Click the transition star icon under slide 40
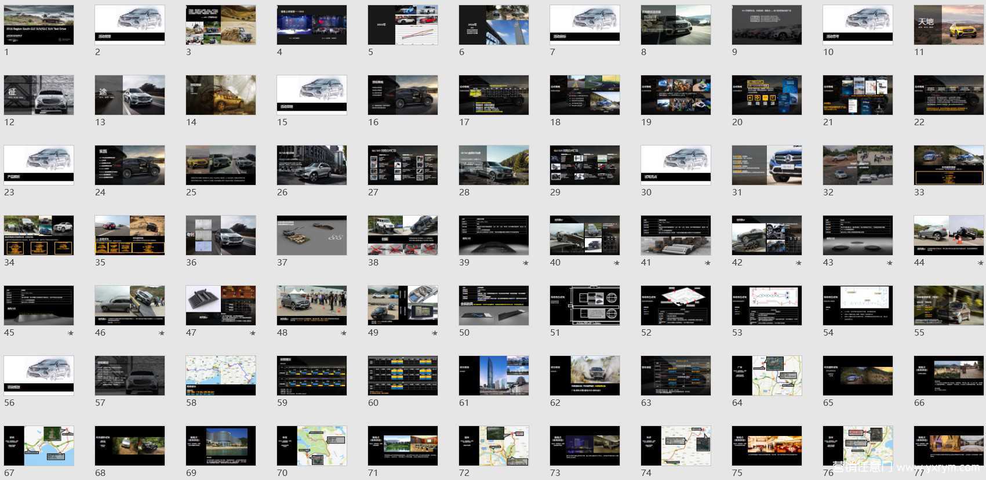 pyautogui.click(x=617, y=263)
